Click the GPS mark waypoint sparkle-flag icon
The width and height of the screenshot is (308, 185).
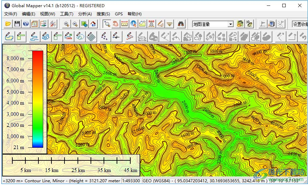click(x=281, y=24)
